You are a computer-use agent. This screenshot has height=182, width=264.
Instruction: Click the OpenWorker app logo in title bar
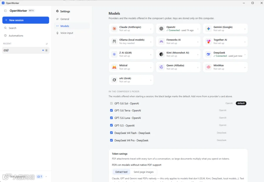coord(3,3)
